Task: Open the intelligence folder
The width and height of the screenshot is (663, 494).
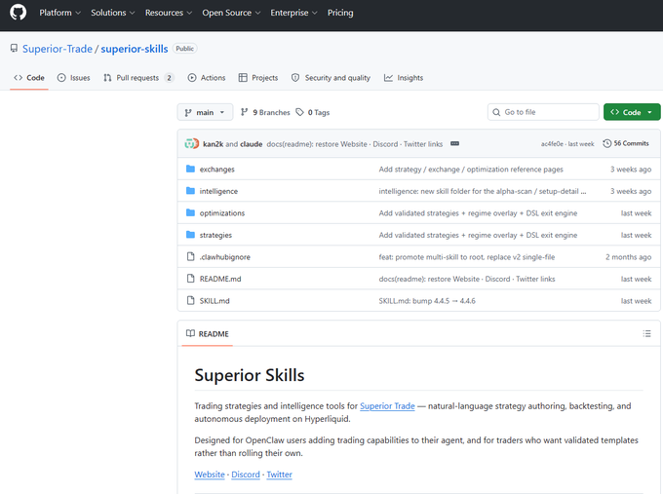Action: point(218,191)
